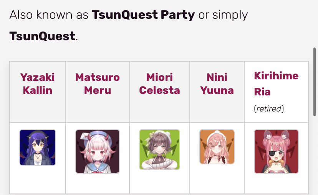Viewport: 318px width, 195px height.
Task: Click empty cell space below Yazaki Kallin avatar
Action: click(38, 180)
